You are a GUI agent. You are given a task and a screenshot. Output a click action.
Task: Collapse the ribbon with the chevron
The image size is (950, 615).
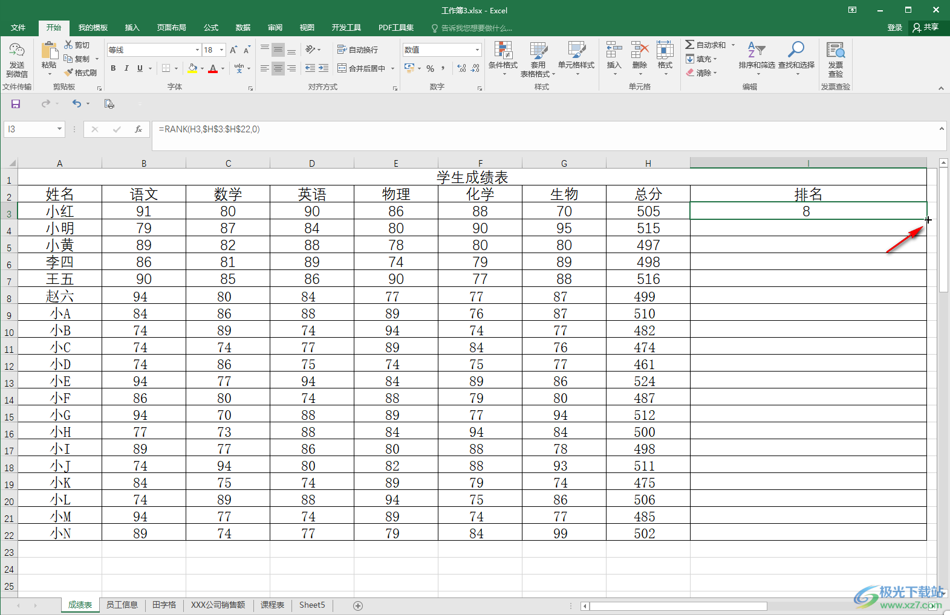941,88
